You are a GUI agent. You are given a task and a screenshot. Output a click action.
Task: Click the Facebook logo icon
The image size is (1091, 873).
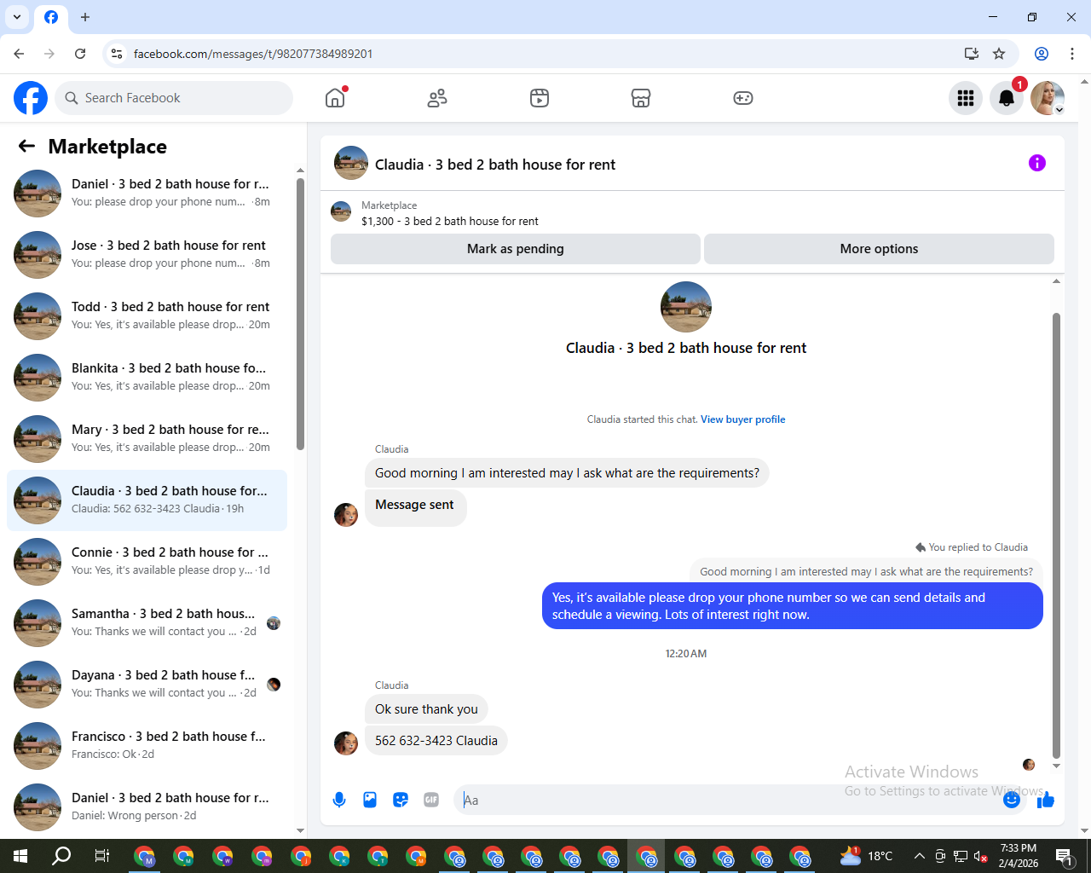tap(31, 98)
